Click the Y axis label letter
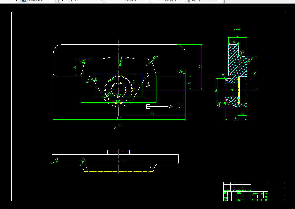Viewport: 295px width, 209px height. [148, 76]
